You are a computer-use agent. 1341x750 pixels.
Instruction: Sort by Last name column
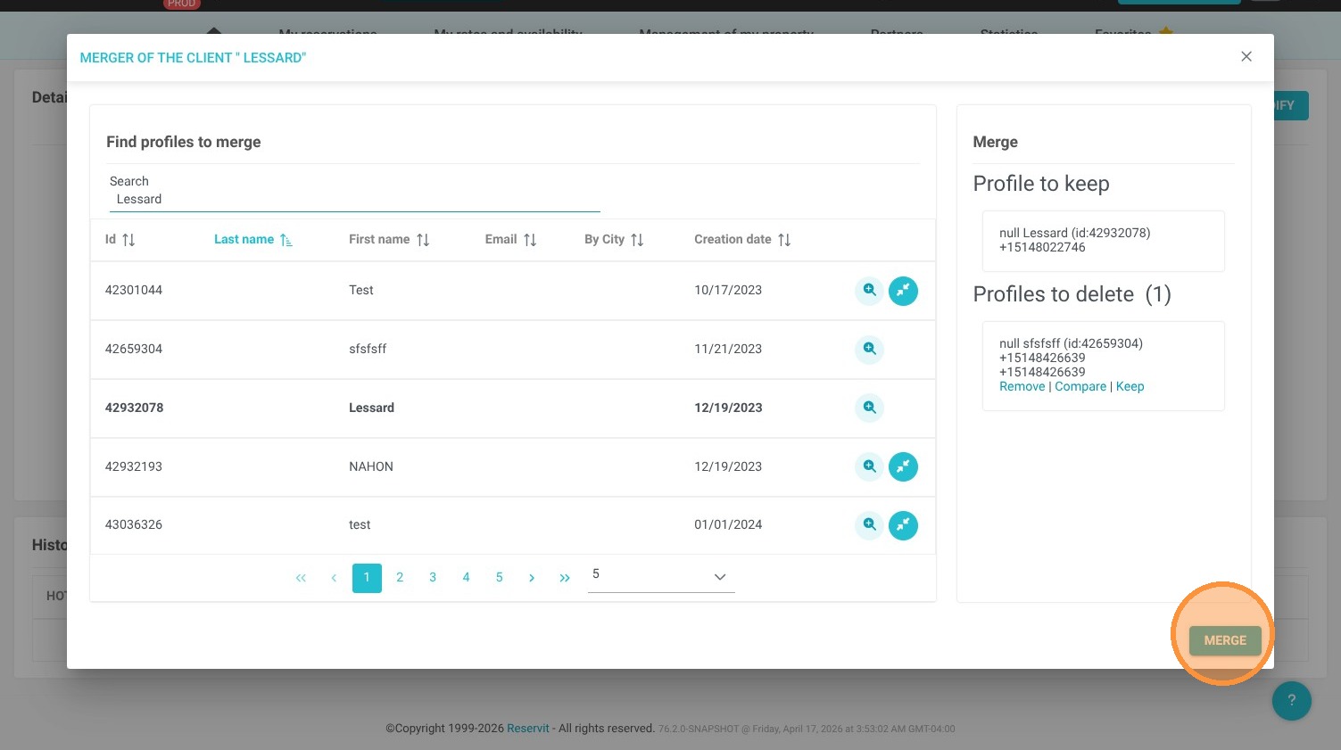253,240
